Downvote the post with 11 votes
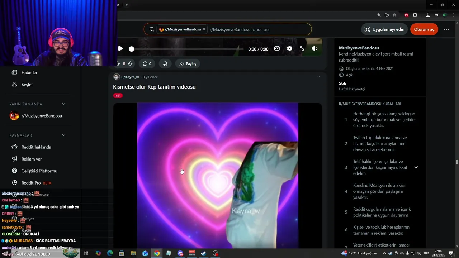This screenshot has height=258, width=459. click(130, 63)
